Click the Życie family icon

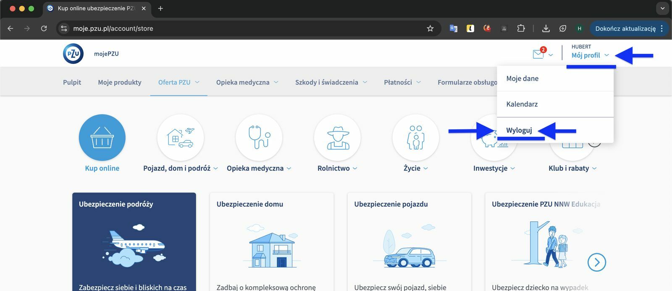[x=415, y=137]
